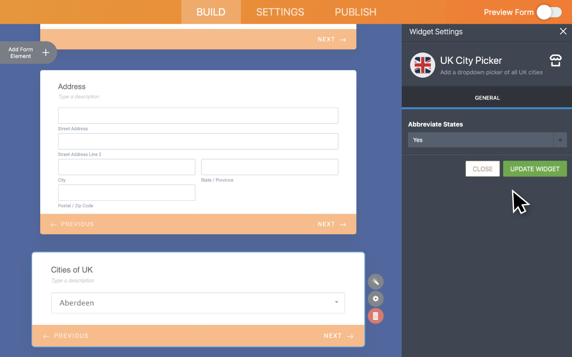Switch to the PUBLISH tab
This screenshot has height=357, width=572.
[355, 12]
